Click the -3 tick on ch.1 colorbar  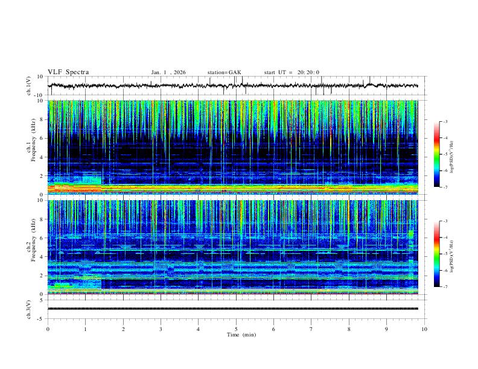[445, 121]
